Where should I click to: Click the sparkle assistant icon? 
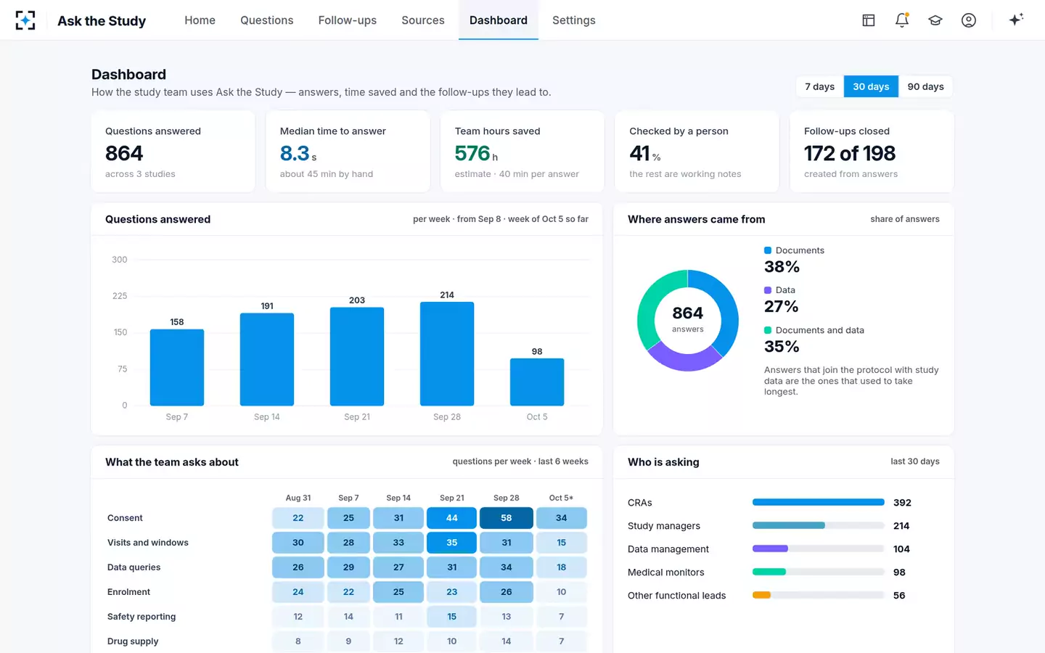click(x=1016, y=20)
